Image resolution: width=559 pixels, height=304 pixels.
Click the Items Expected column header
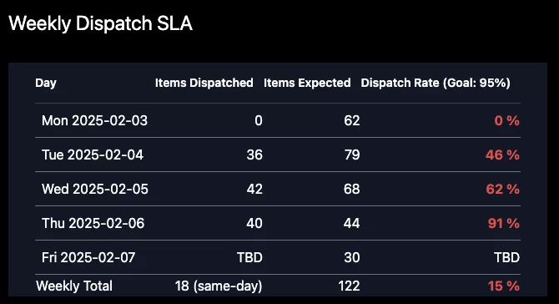pos(307,83)
